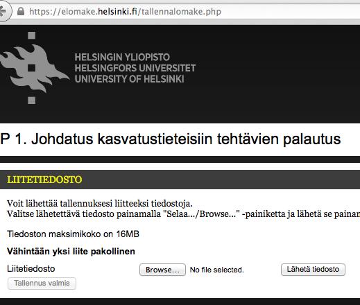
Task: Click the University of Helsinki flame logo
Action: click(32, 68)
